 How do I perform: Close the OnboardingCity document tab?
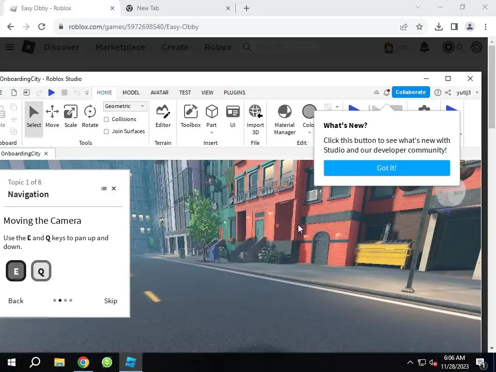click(46, 154)
